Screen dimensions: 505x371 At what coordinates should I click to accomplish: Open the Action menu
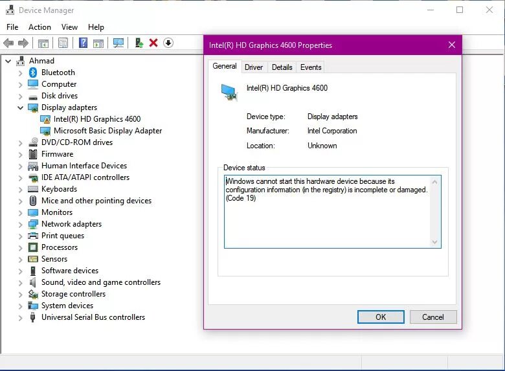pos(39,27)
